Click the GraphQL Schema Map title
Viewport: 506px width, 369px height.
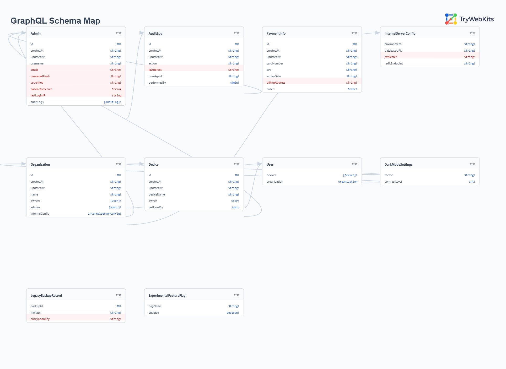coord(55,21)
